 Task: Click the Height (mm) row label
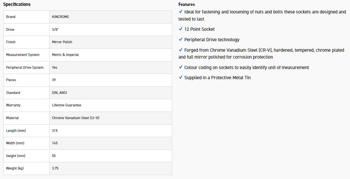(16, 156)
